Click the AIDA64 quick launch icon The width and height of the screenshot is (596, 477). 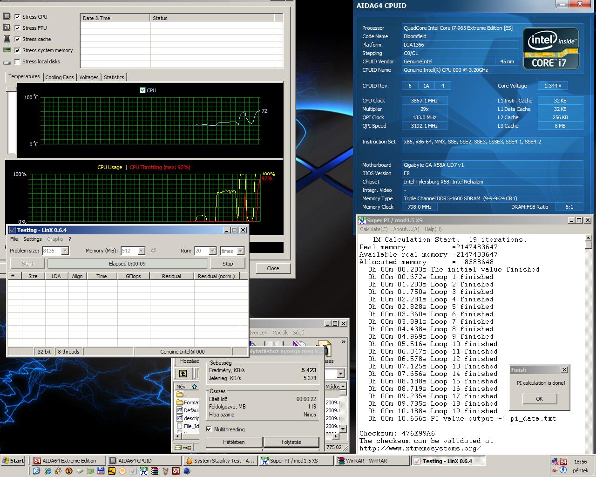pyautogui.click(x=176, y=471)
